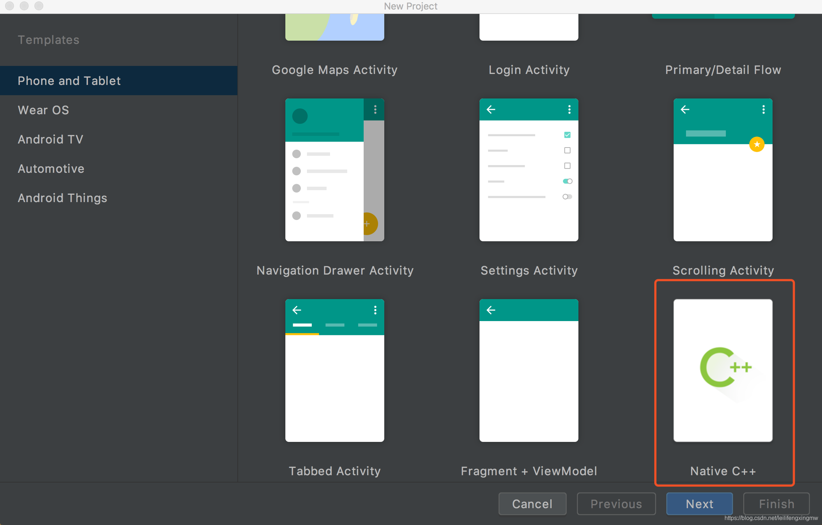The width and height of the screenshot is (822, 525).
Task: Click the Wear OS category
Action: click(44, 110)
